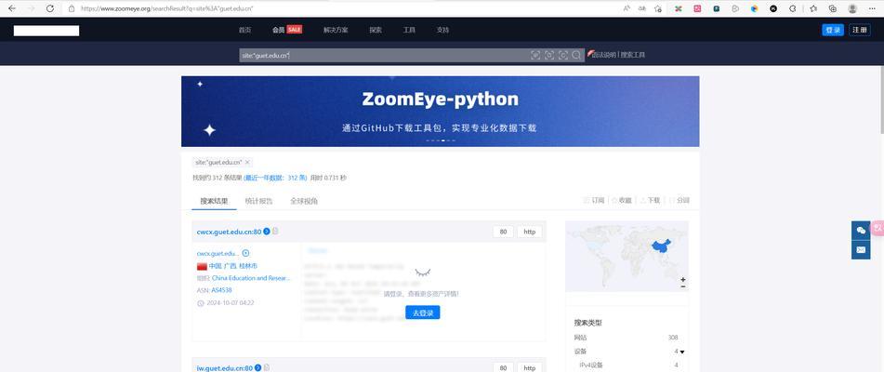
Task: Open the browser translate icon
Action: point(642,8)
